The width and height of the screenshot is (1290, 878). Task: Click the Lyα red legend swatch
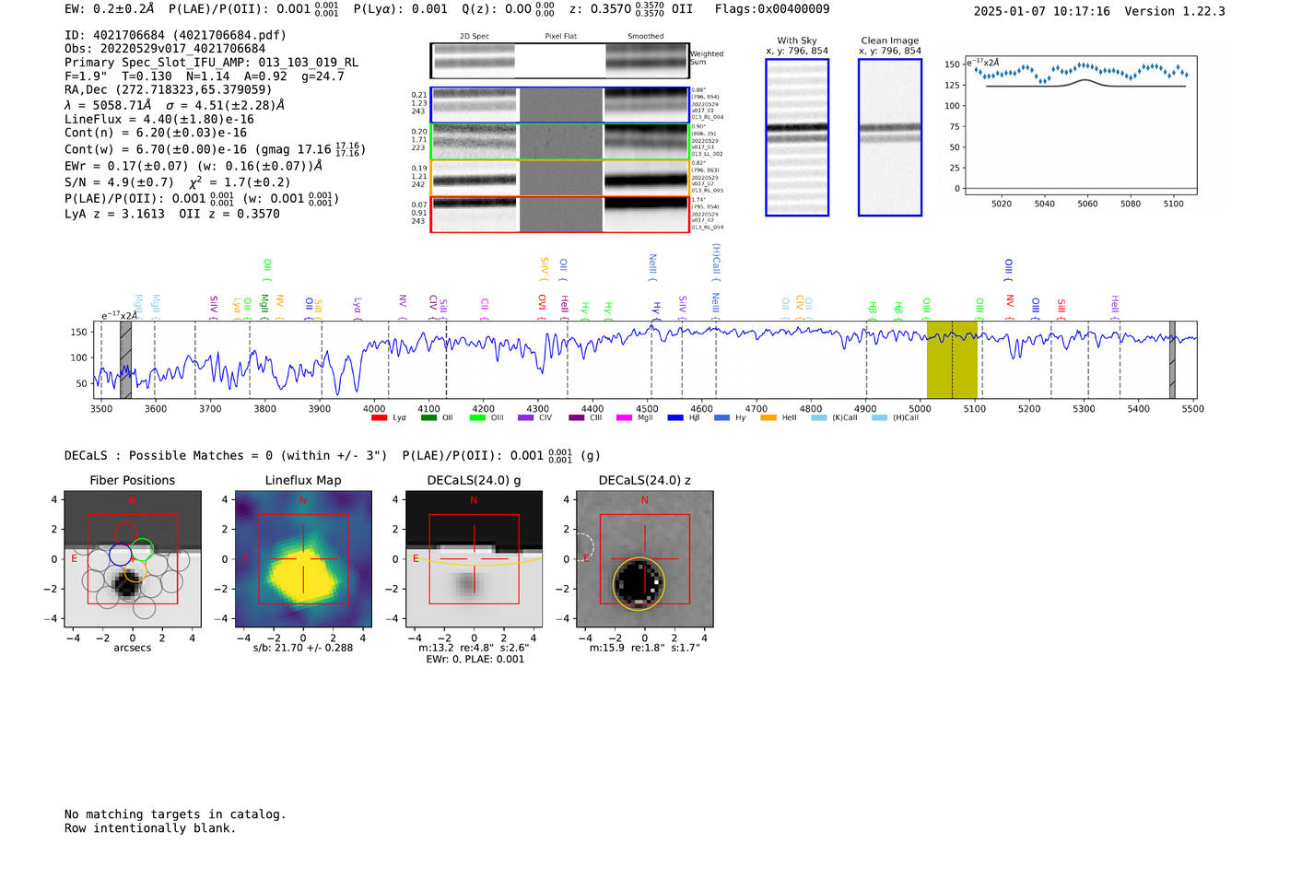click(x=379, y=418)
